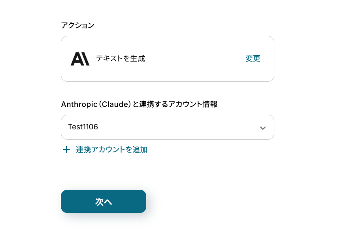Click the Anthropic logo icon
This screenshot has width=353, height=239.
click(80, 59)
